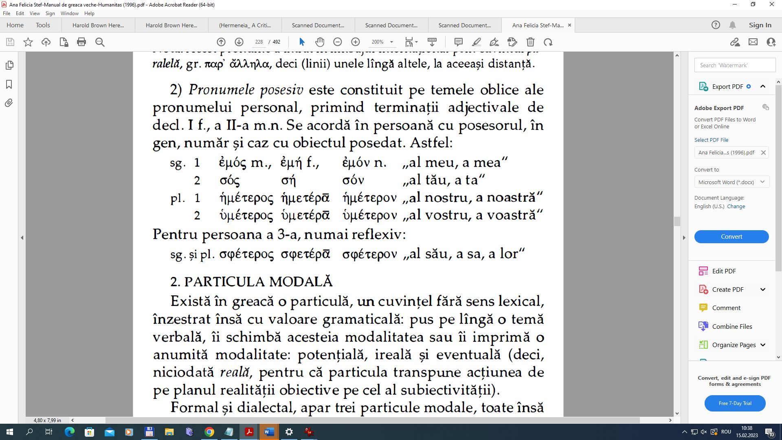Click the horizontal document scrollbar
The image size is (782, 440).
pos(372,420)
